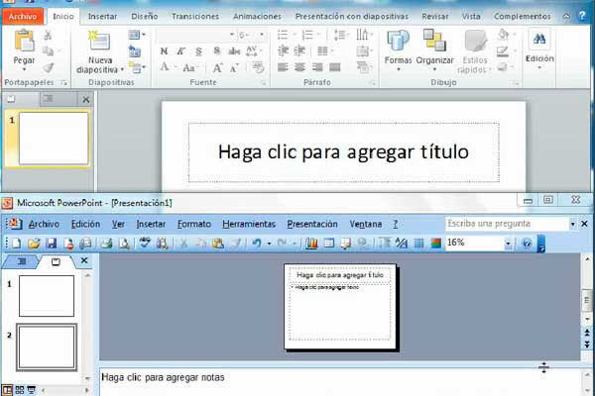Toggle italic in the Fuente group
The width and height of the screenshot is (595, 396).
tap(181, 51)
